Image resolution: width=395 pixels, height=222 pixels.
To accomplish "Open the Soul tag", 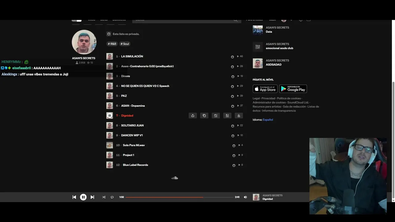I will pyautogui.click(x=125, y=44).
